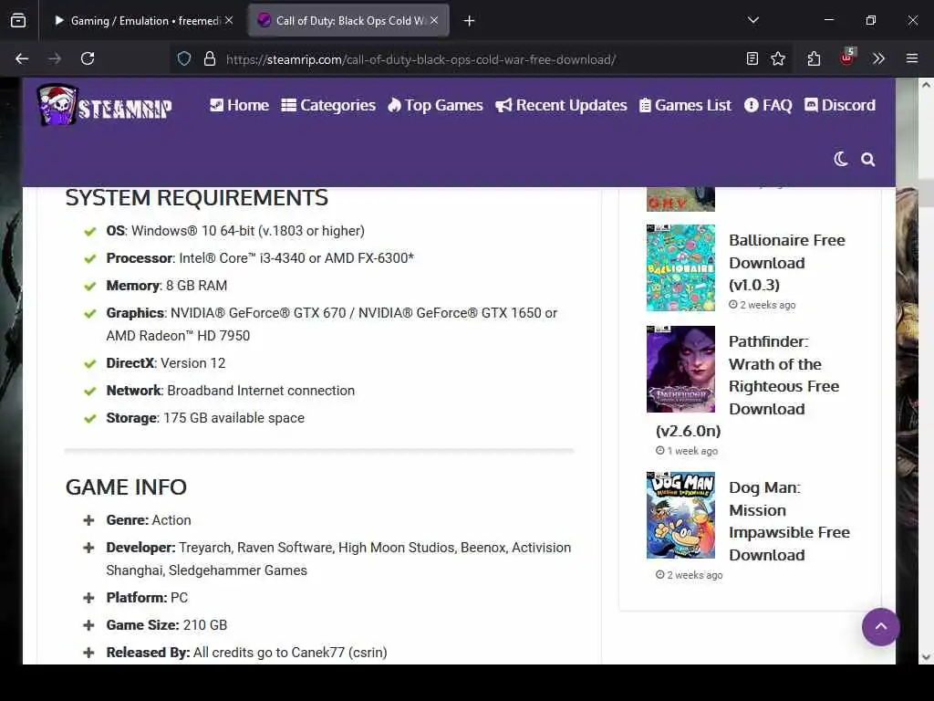Open the Firefox tab overview icon
934x701 pixels.
(18, 21)
